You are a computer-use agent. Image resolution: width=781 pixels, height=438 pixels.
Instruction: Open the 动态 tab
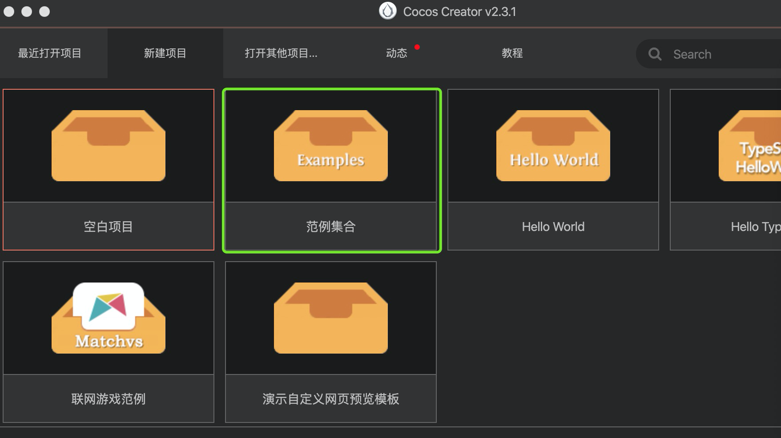click(x=397, y=53)
